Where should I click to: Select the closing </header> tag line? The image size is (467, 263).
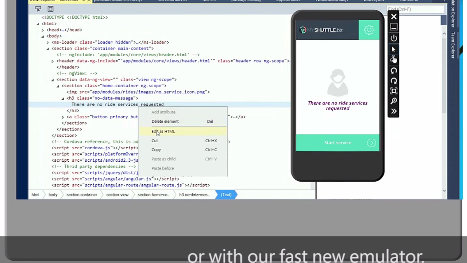(68, 67)
